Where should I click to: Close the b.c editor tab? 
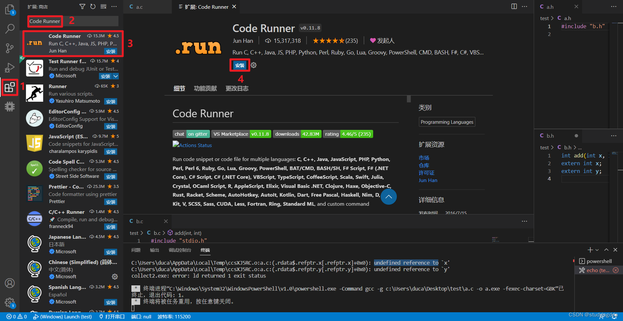166,221
